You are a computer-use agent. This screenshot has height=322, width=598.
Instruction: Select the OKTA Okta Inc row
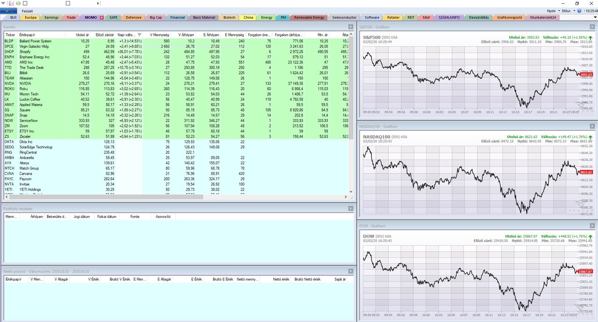click(177, 142)
